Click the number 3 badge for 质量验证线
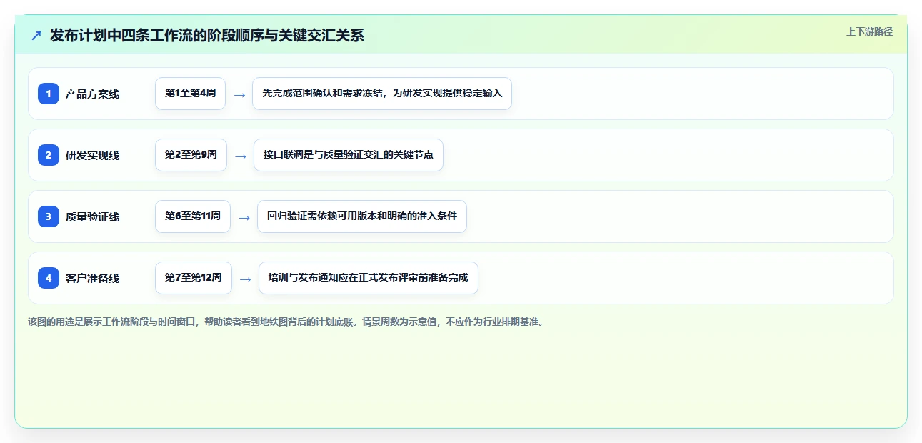The height and width of the screenshot is (443, 922). point(49,216)
